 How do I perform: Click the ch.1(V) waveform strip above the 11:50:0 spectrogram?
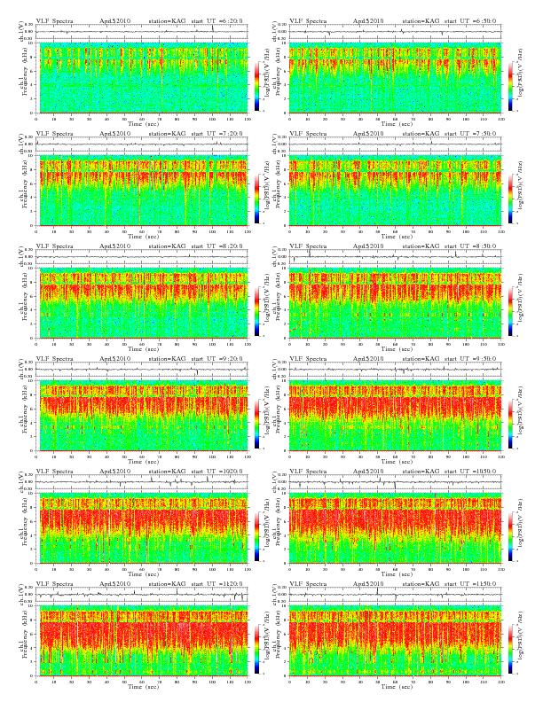click(395, 595)
